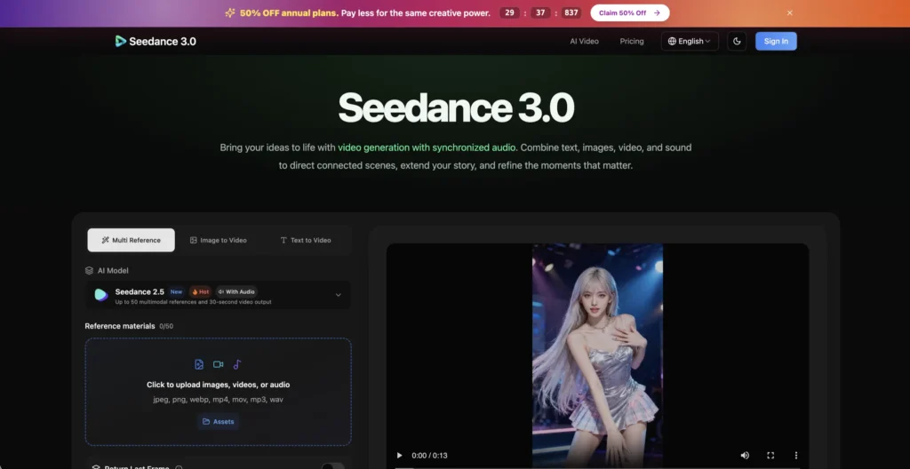
Task: Click the video camera upload icon
Action: pos(219,364)
